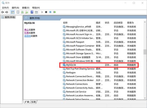Select the Microsoft Passport service icon
This screenshot has height=108, width=147.
pos(64,42)
